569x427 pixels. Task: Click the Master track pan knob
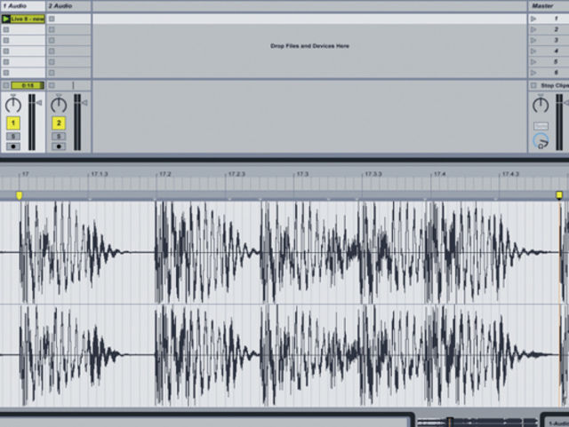(x=541, y=105)
